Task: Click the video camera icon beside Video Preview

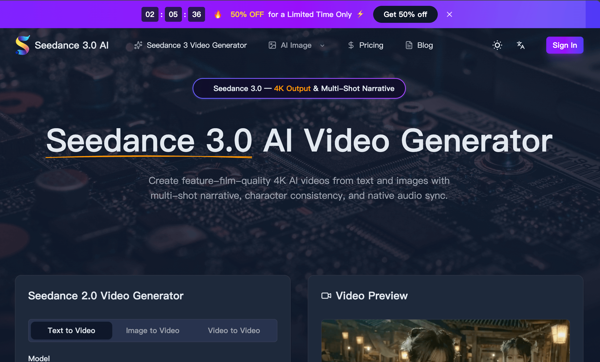Action: (327, 296)
